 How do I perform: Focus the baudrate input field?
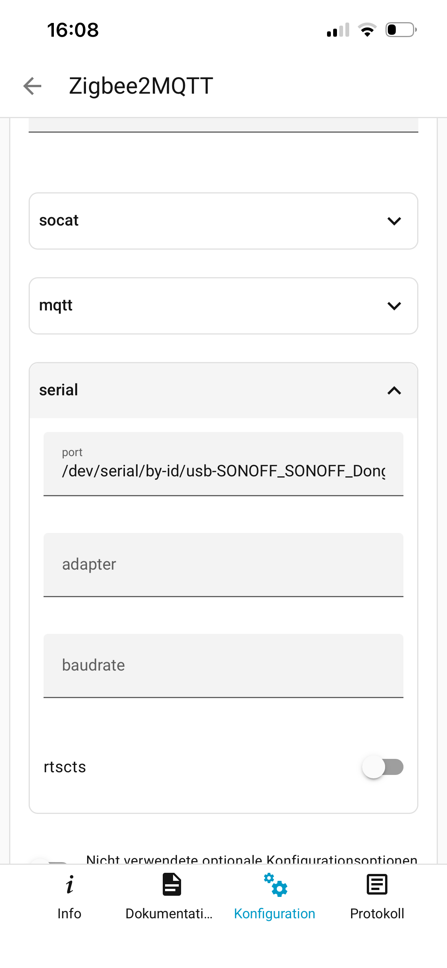click(x=223, y=666)
